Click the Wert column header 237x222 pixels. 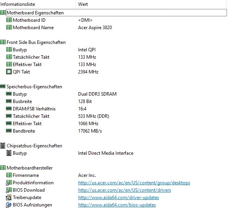[x=151, y=4]
